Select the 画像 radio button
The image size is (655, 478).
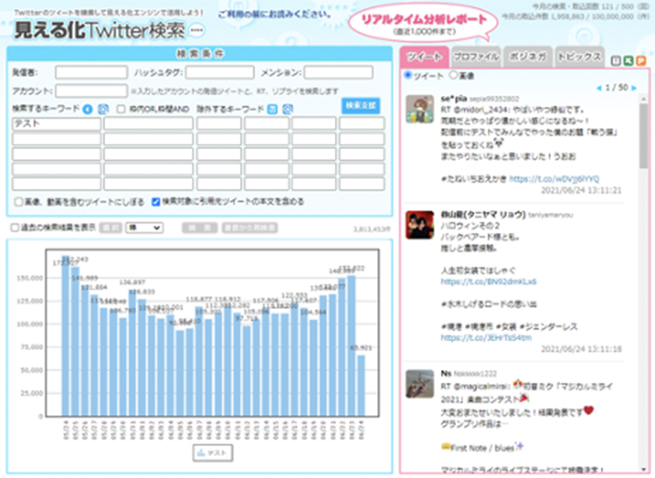[x=453, y=75]
